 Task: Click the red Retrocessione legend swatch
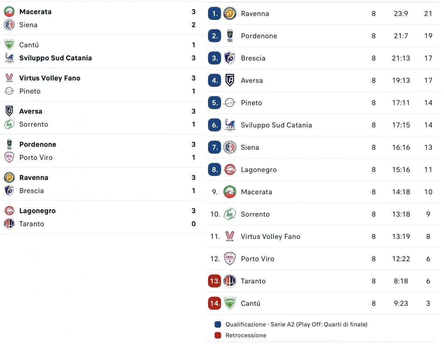[x=218, y=335]
